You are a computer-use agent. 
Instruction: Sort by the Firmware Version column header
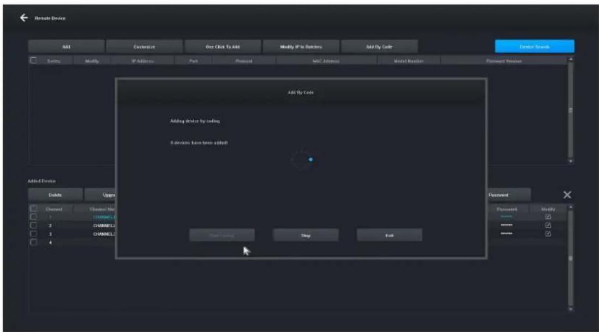tap(504, 61)
